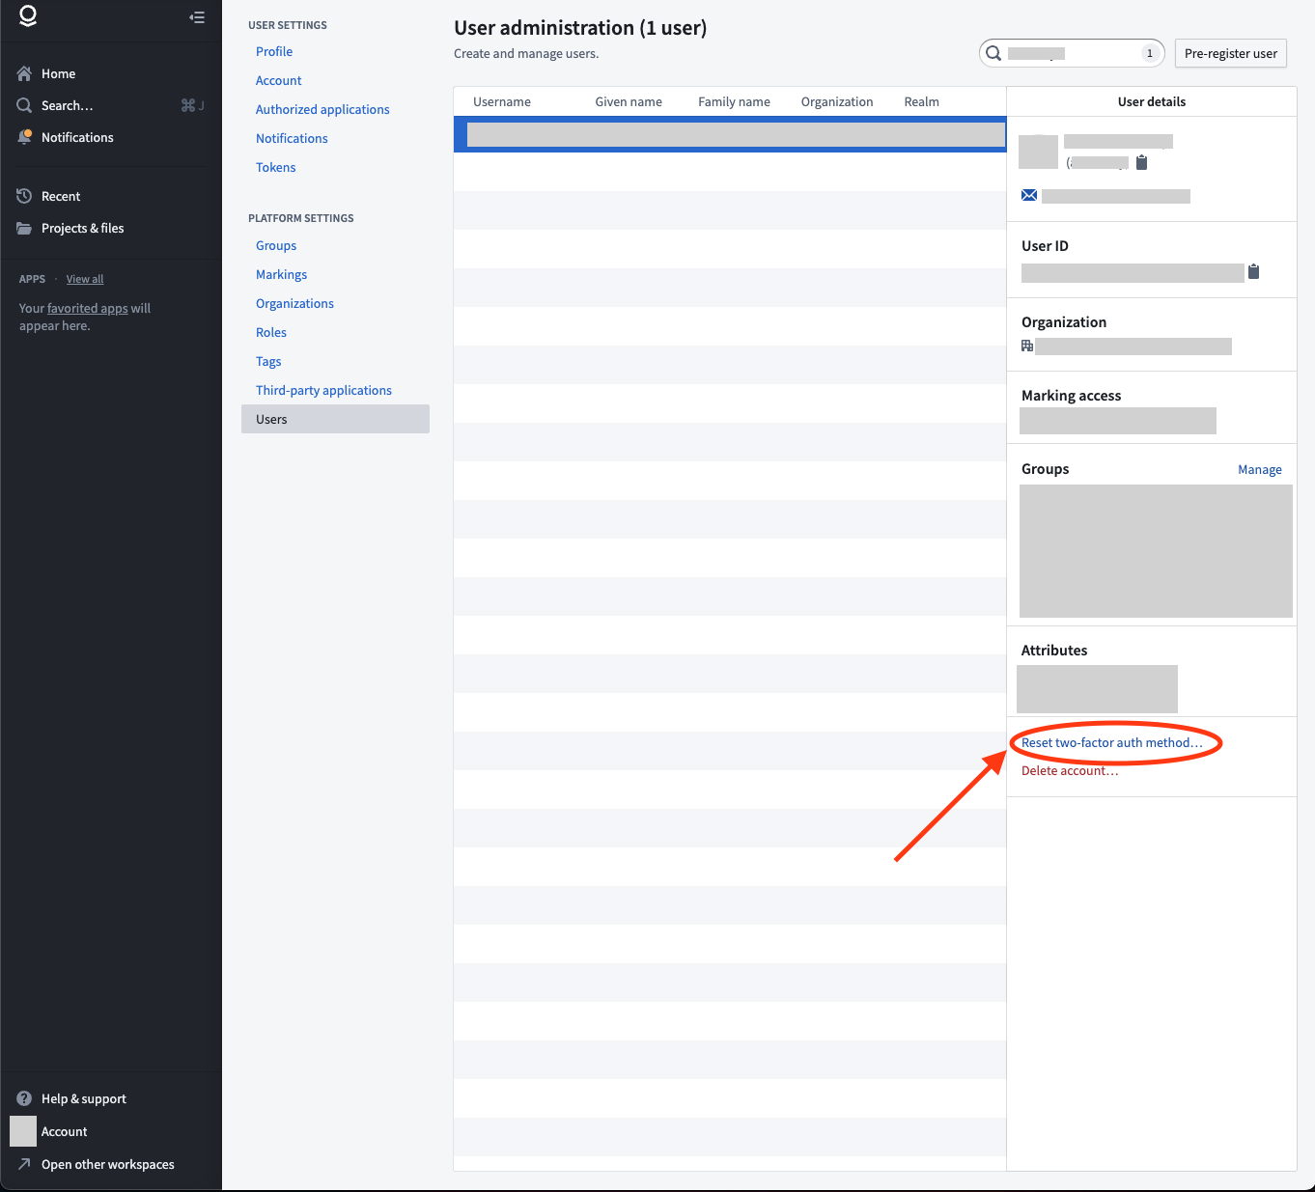This screenshot has width=1315, height=1192.
Task: Click Reset two-factor auth method link
Action: point(1112,742)
